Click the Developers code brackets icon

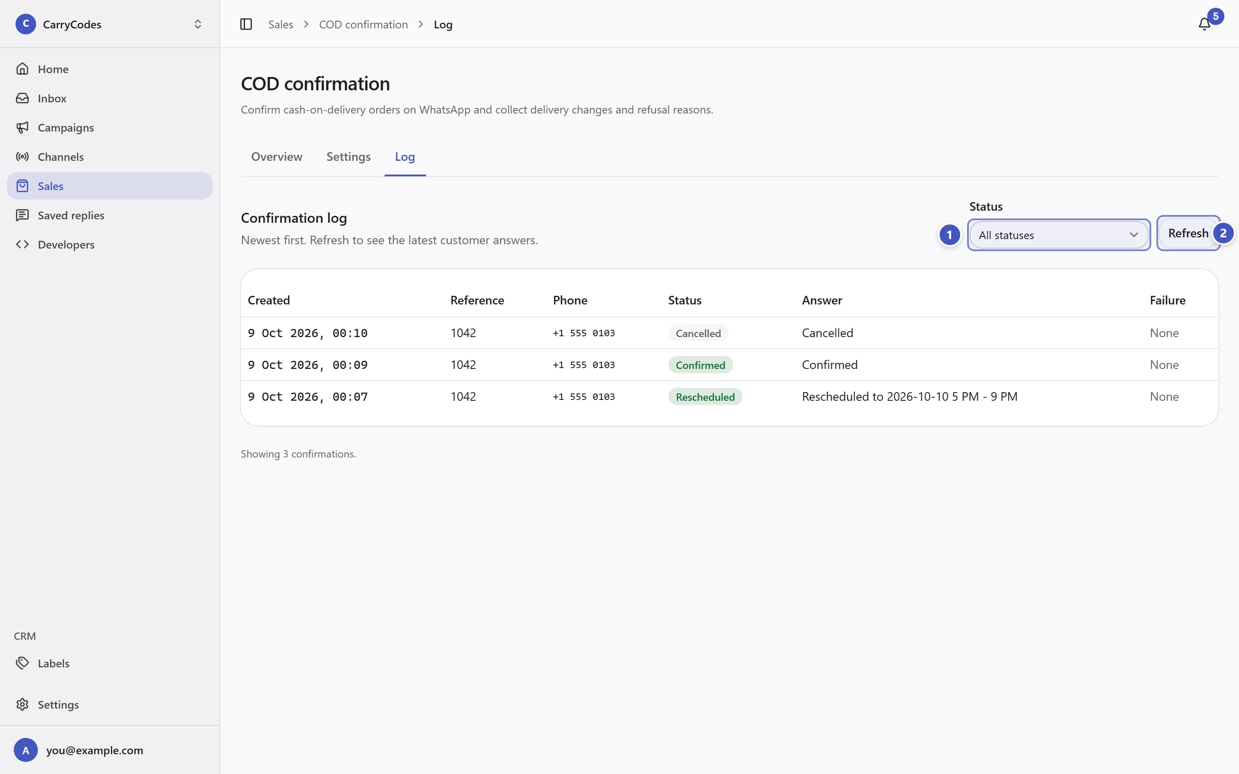coord(22,244)
